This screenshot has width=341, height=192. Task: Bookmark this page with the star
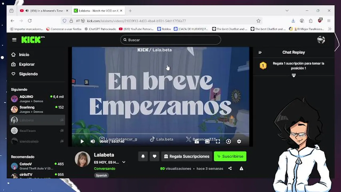258,21
